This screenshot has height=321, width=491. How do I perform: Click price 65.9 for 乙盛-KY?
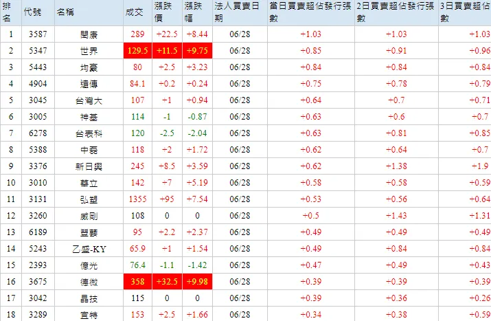pyautogui.click(x=138, y=249)
